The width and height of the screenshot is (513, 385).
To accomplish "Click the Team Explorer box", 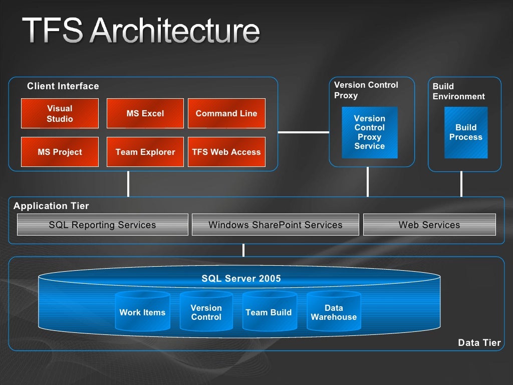I will (145, 152).
